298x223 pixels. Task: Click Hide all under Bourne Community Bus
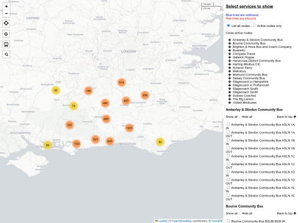(x=247, y=213)
